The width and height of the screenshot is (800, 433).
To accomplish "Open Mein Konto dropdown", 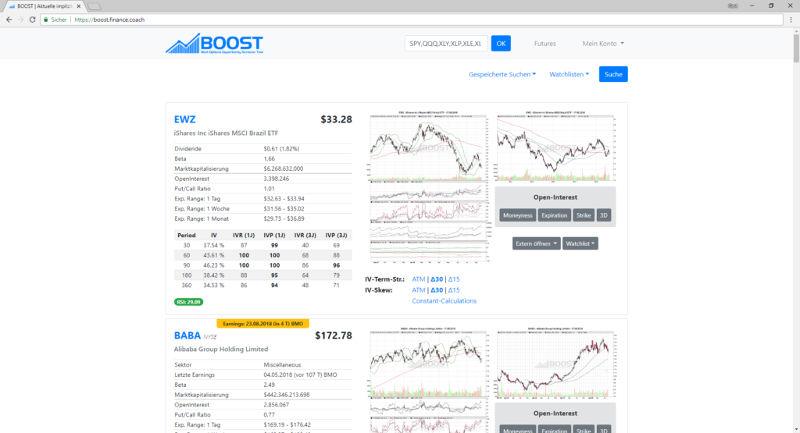I will coord(603,44).
